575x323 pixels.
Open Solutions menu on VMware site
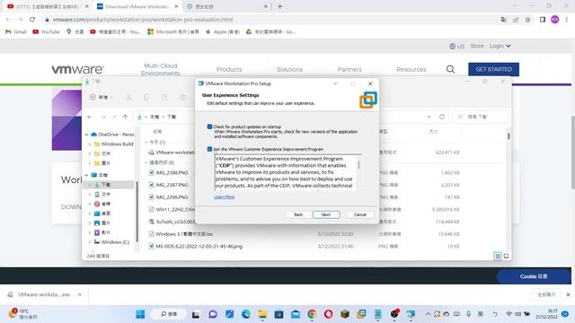click(x=289, y=69)
